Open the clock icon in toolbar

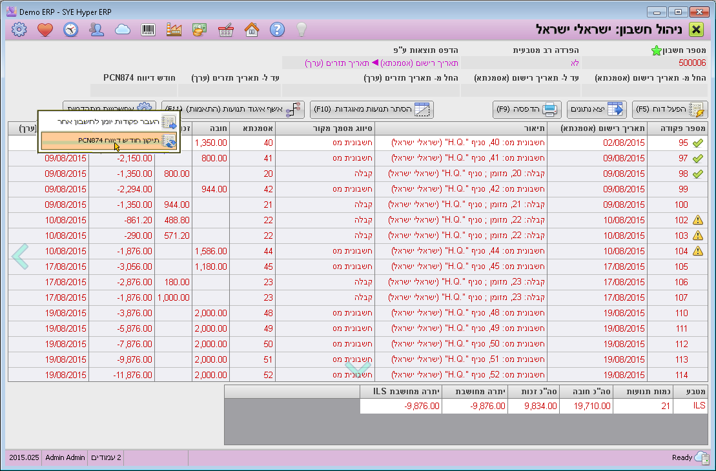pos(70,29)
